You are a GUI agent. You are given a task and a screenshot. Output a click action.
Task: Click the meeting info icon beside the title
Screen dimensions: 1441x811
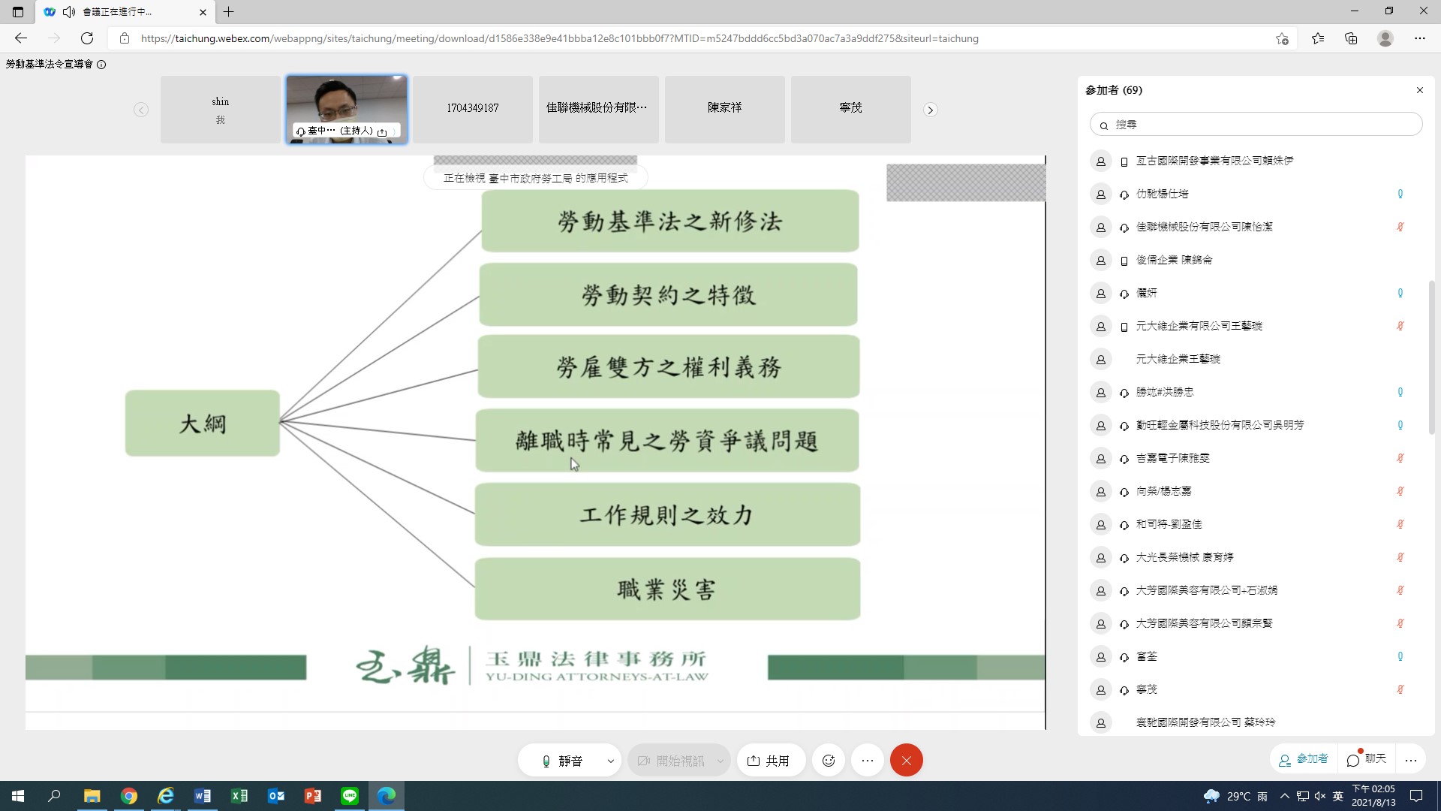point(101,65)
